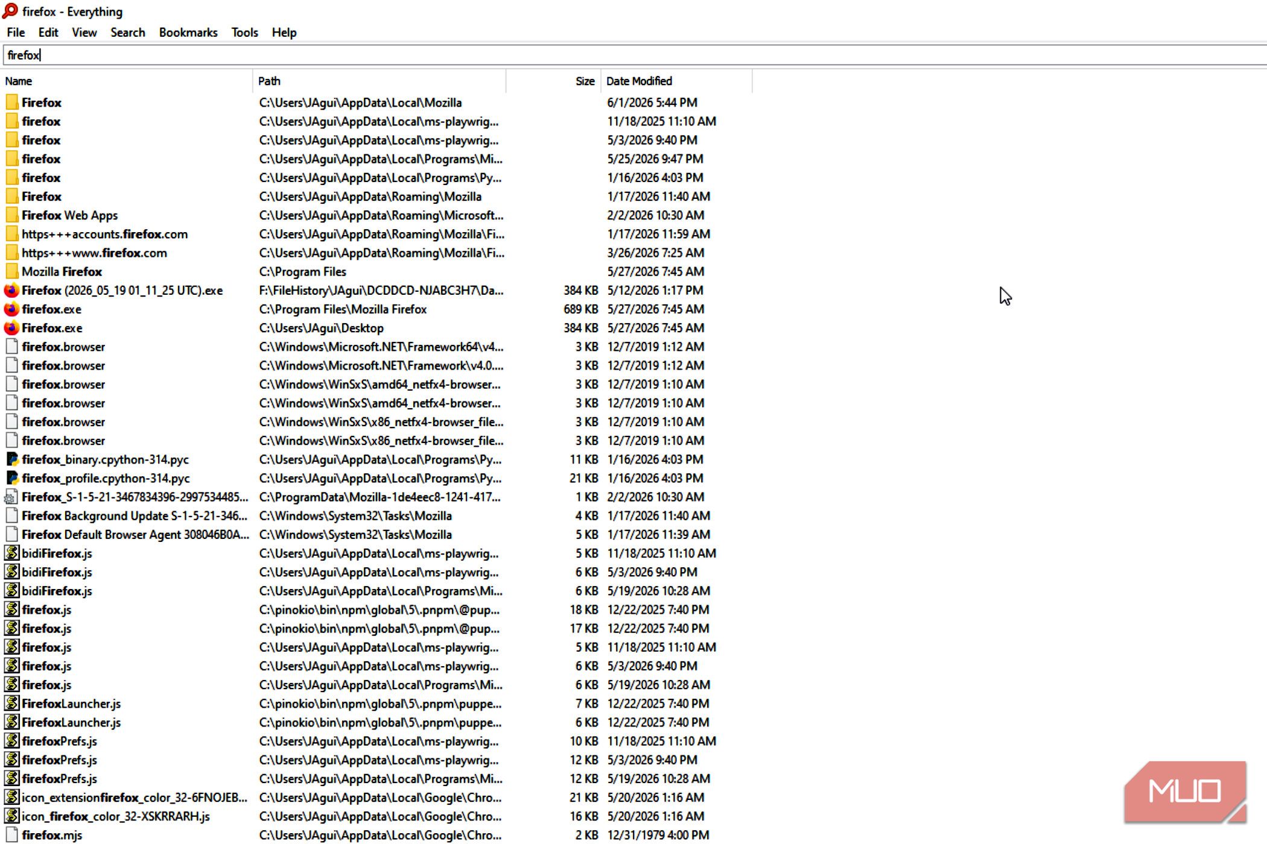Select https+++www.firefox.com folder icon
This screenshot has height=844, width=1267.
11,253
